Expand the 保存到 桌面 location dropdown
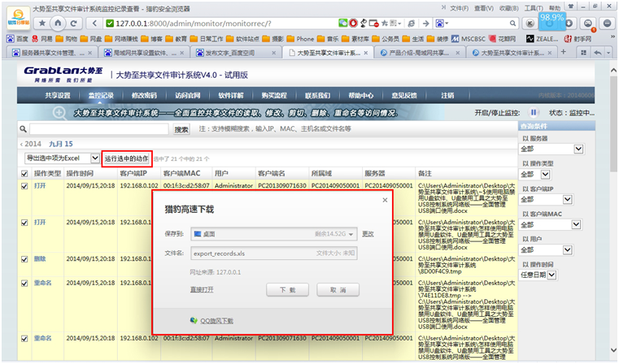619x364 pixels. (351, 233)
